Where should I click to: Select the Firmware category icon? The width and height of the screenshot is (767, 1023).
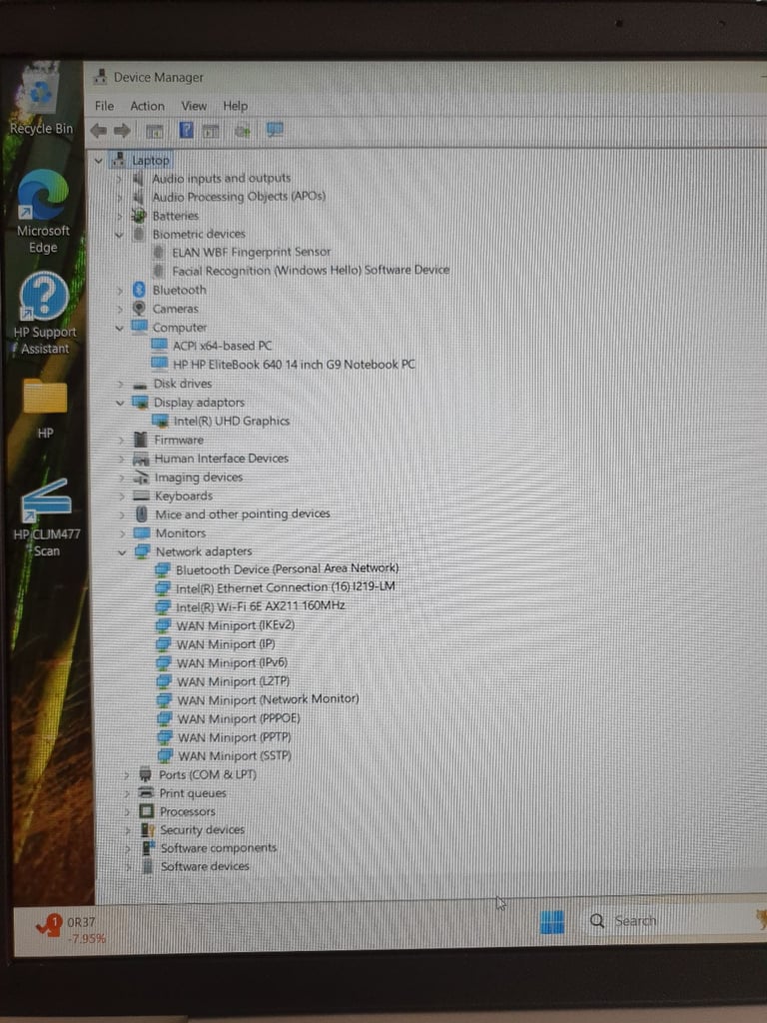click(140, 440)
